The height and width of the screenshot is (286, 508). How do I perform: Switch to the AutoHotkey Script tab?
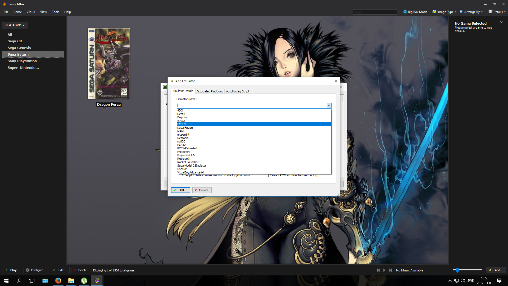click(x=237, y=91)
